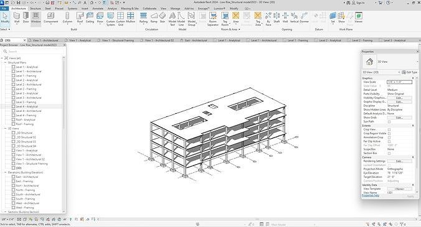Select the Stair tool

(x=163, y=17)
